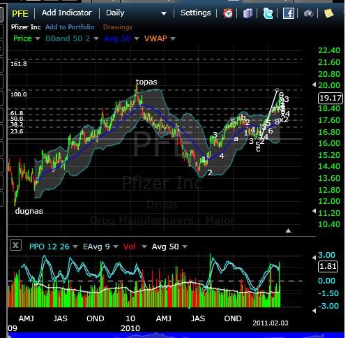Share chart via Twitter bird icon
Image resolution: width=357 pixels, height=338 pixels.
tap(268, 13)
